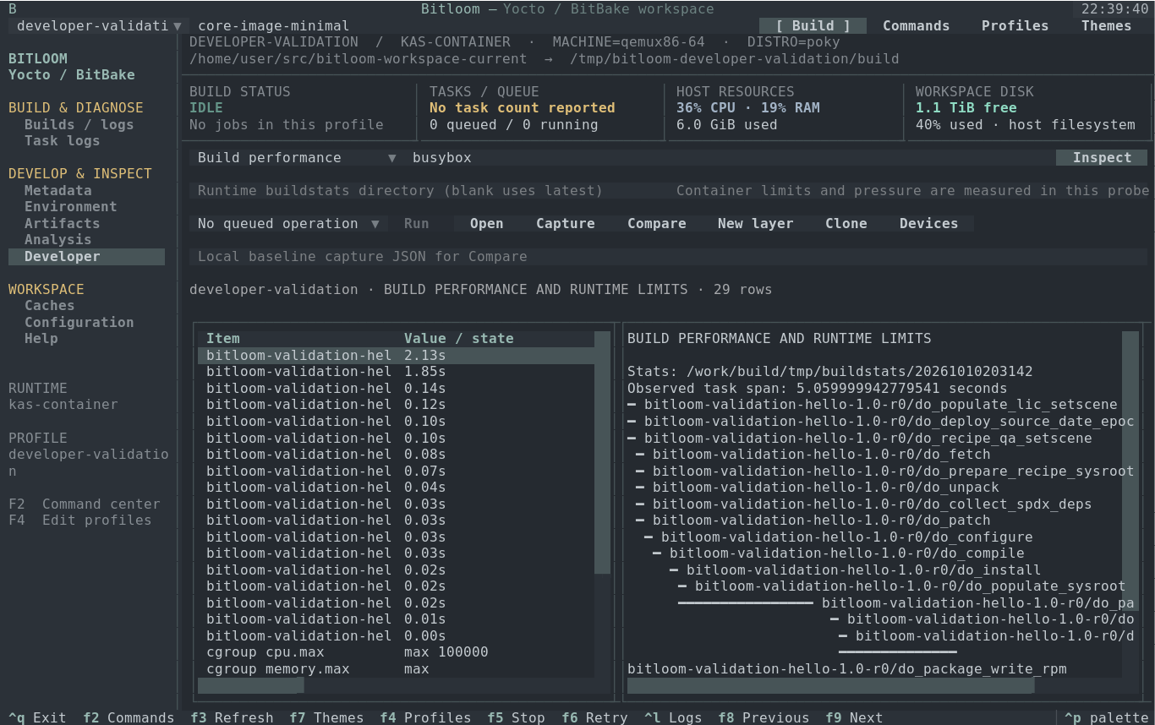The height and width of the screenshot is (725, 1155).
Task: Click the Open button
Action: (486, 224)
